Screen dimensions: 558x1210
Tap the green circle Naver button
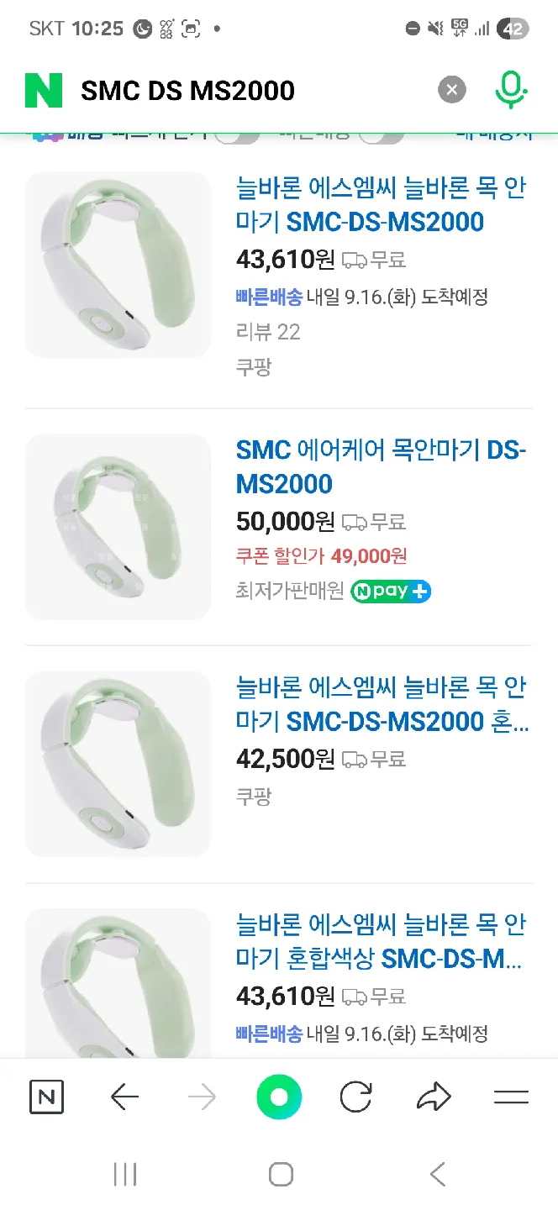pyautogui.click(x=279, y=1097)
